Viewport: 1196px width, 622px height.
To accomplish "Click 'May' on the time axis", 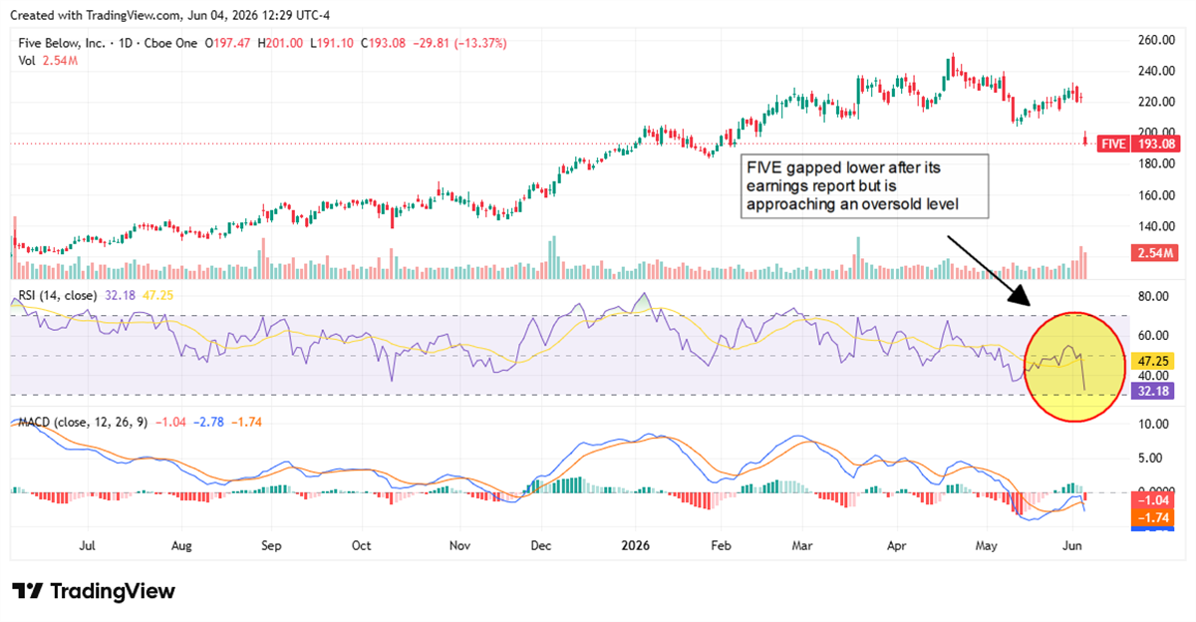I will (x=986, y=546).
